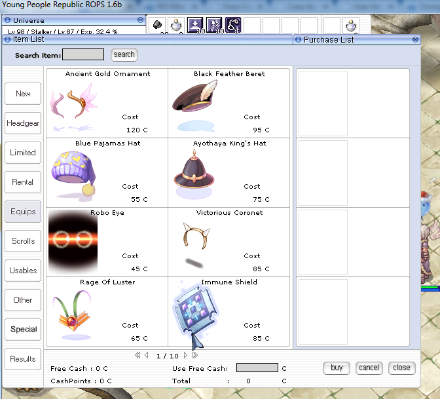
Task: Collapse the Universe window via right circle icon
Action: pyautogui.click(x=141, y=20)
